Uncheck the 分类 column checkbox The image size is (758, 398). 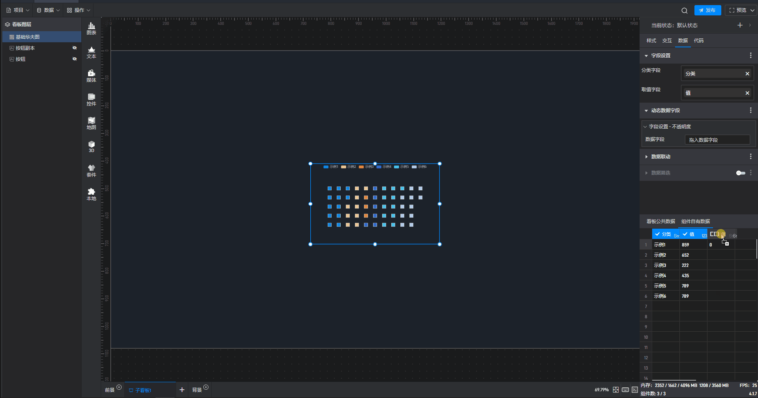coord(657,234)
